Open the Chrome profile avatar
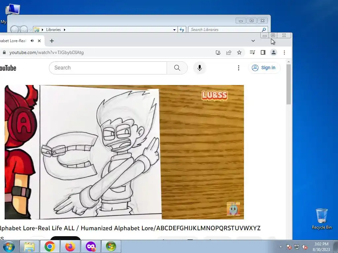The width and height of the screenshot is (338, 253). pos(274,52)
